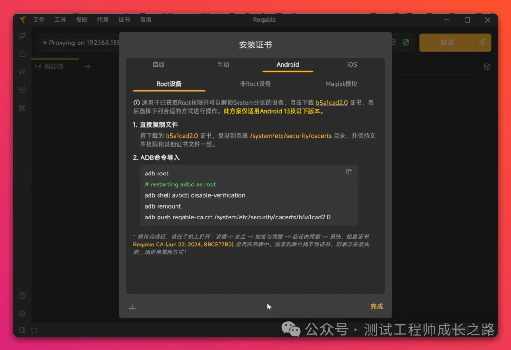511x350 pixels.
Task: Open the 视图 menu
Action: click(81, 19)
